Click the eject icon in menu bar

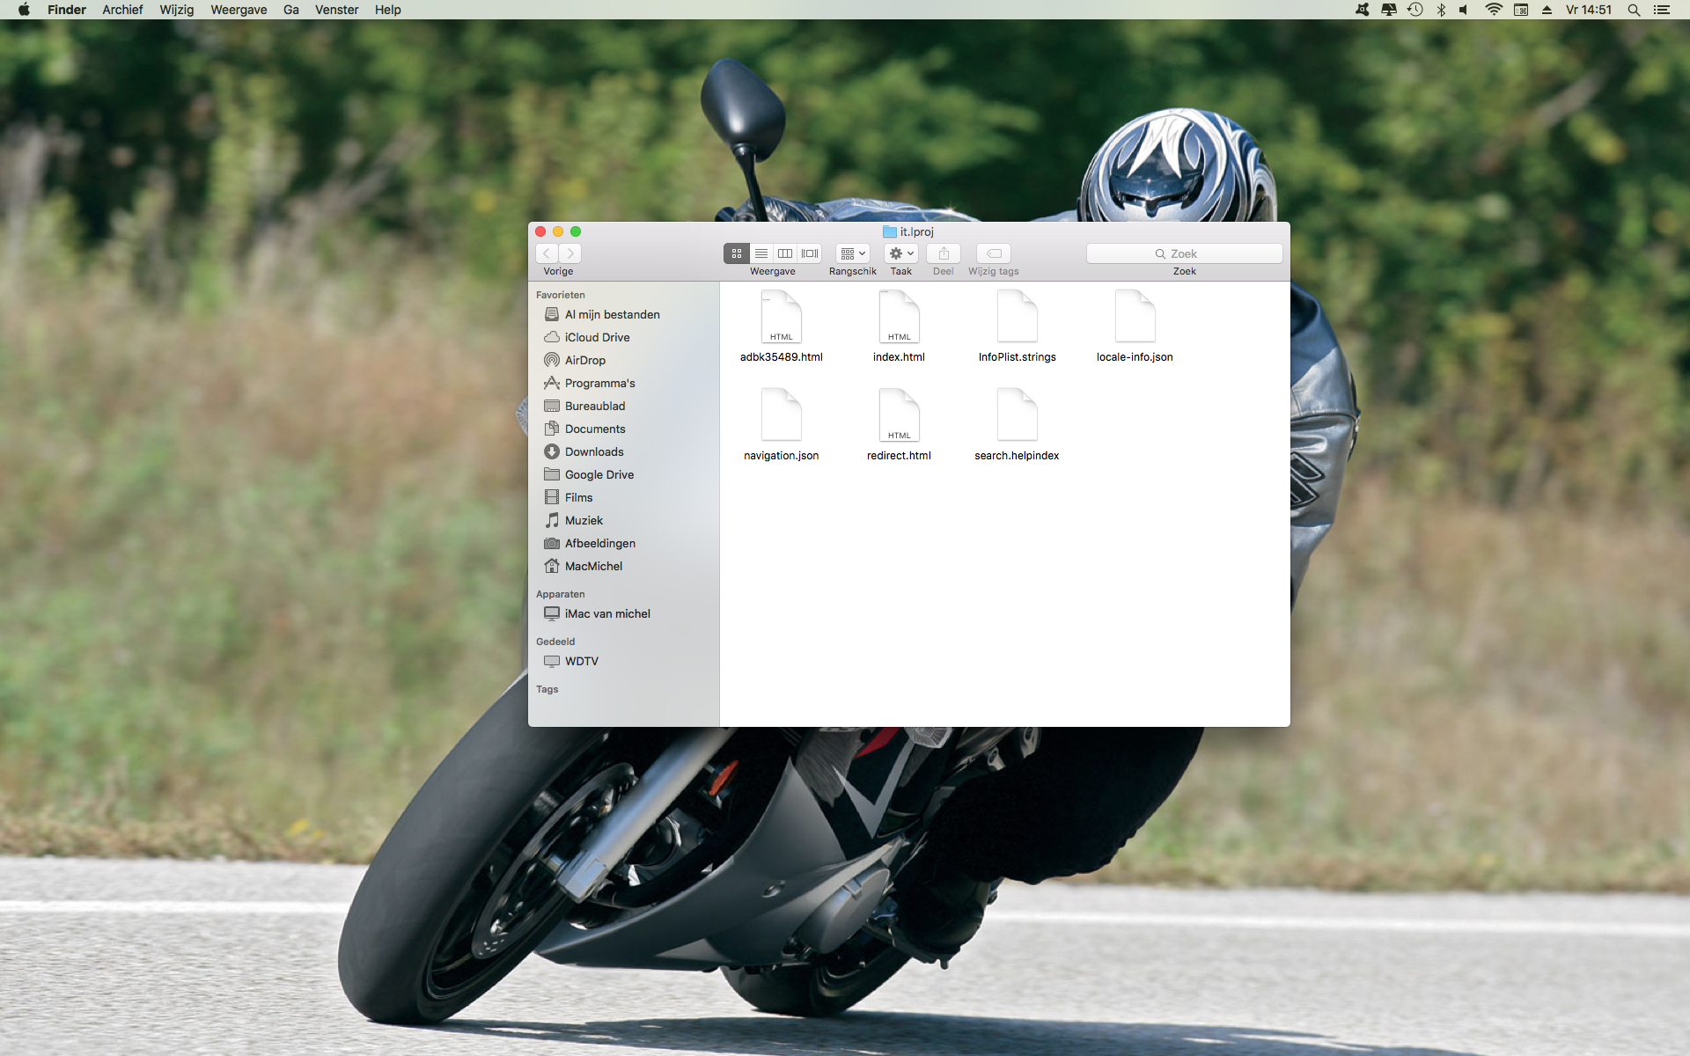[1547, 10]
